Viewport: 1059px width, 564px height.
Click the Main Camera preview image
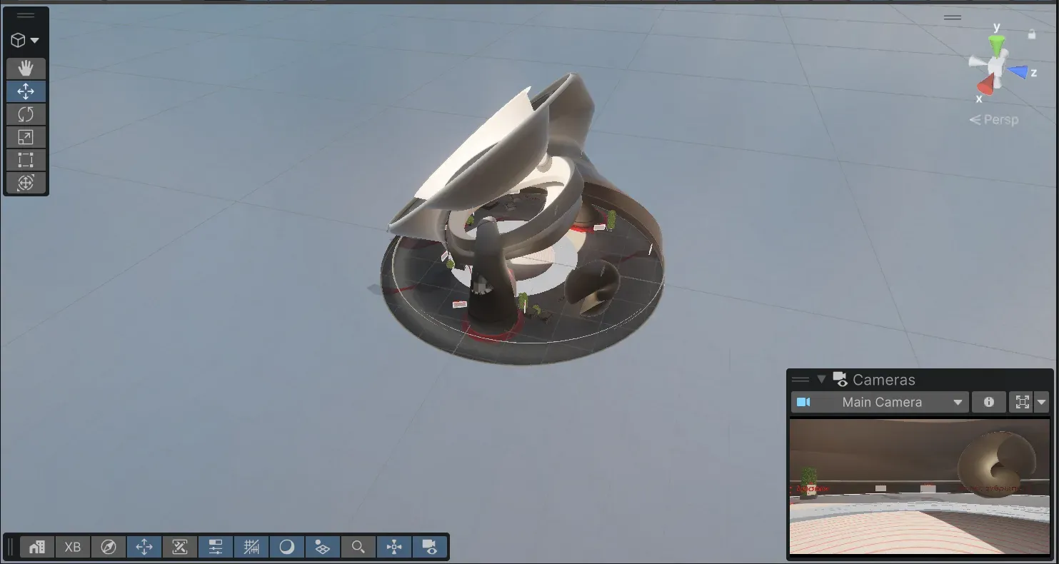pyautogui.click(x=920, y=486)
